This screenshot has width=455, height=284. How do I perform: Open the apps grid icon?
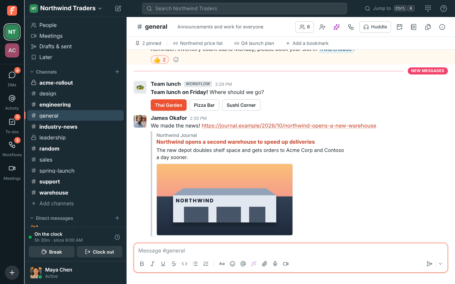[x=428, y=9]
